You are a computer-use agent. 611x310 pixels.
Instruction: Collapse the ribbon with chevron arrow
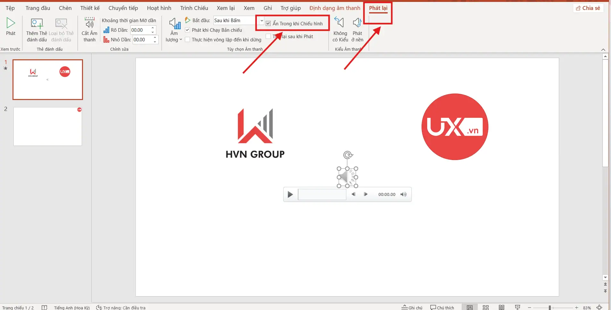point(603,50)
